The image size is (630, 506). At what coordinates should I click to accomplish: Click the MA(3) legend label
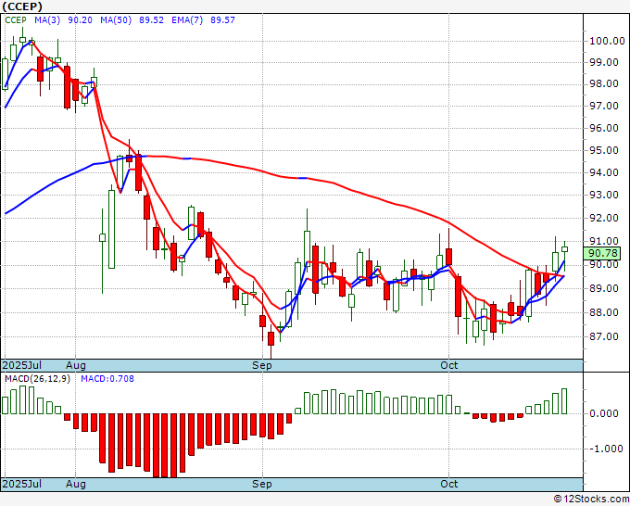47,20
